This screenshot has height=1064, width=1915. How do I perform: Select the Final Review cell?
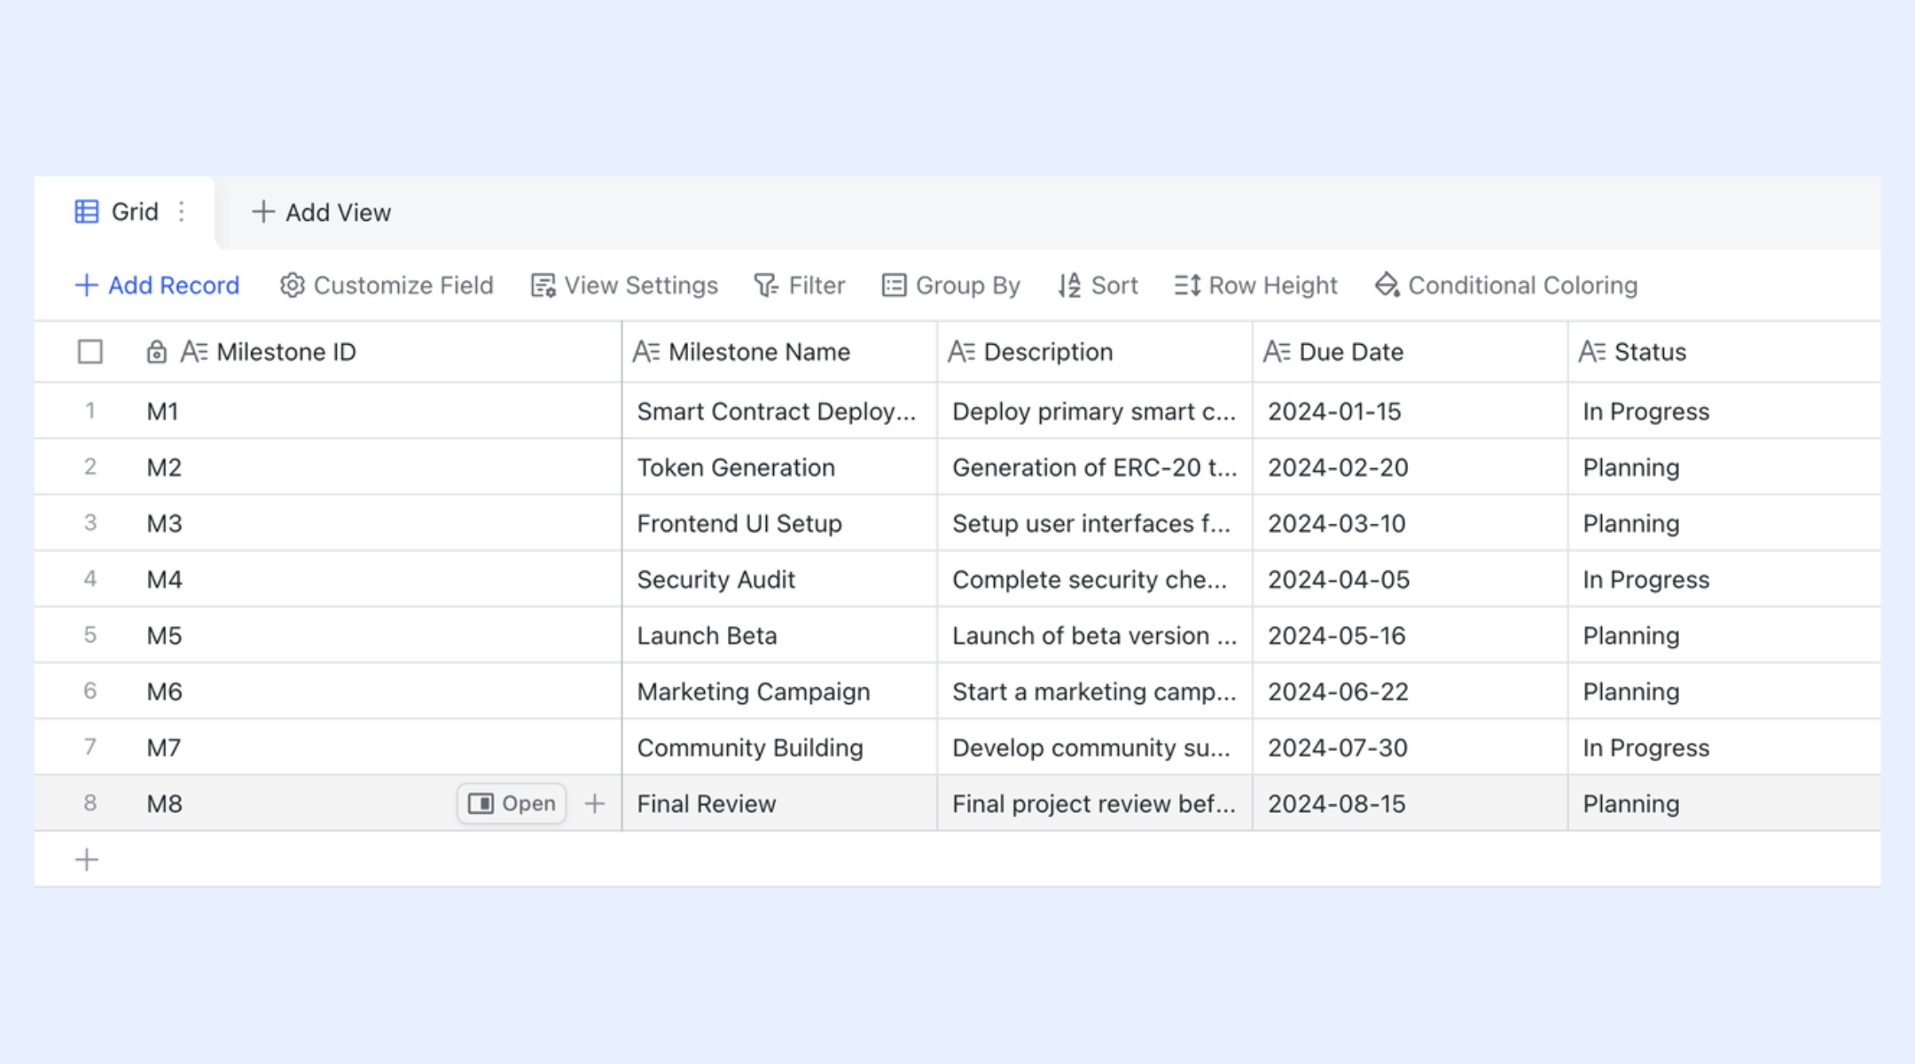(x=780, y=803)
